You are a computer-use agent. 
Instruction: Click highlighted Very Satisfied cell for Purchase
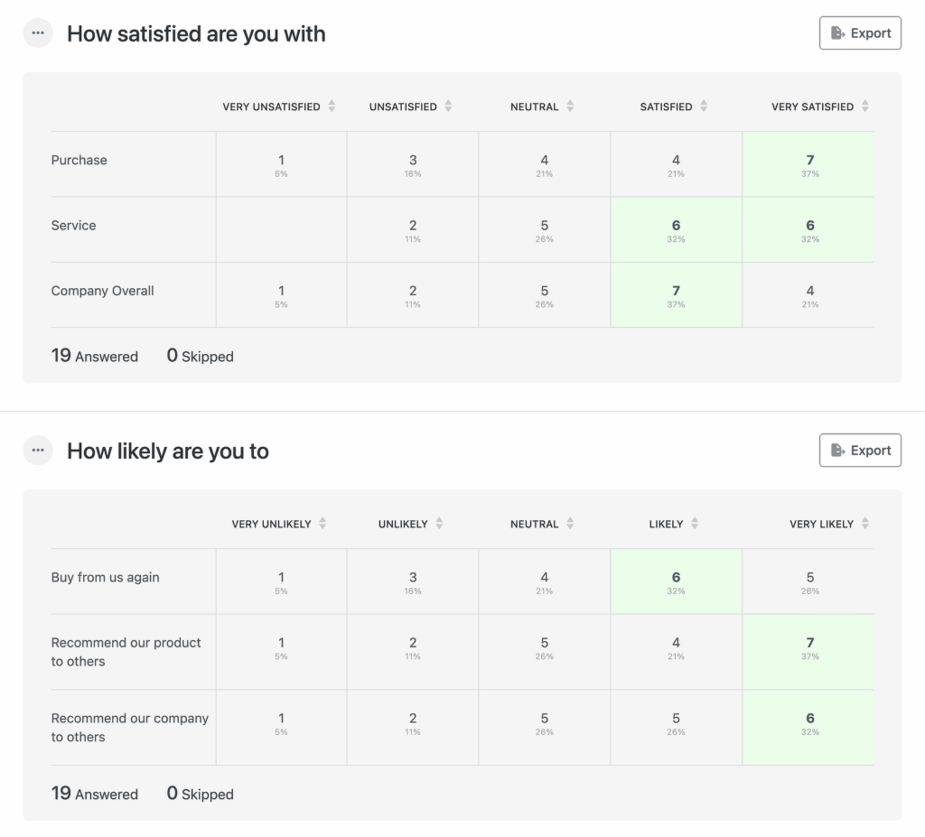tap(809, 165)
